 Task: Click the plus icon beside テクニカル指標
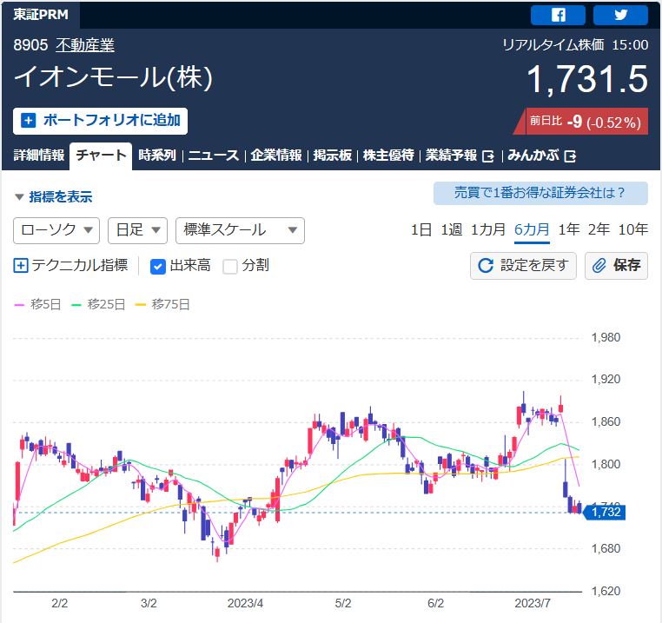[21, 266]
